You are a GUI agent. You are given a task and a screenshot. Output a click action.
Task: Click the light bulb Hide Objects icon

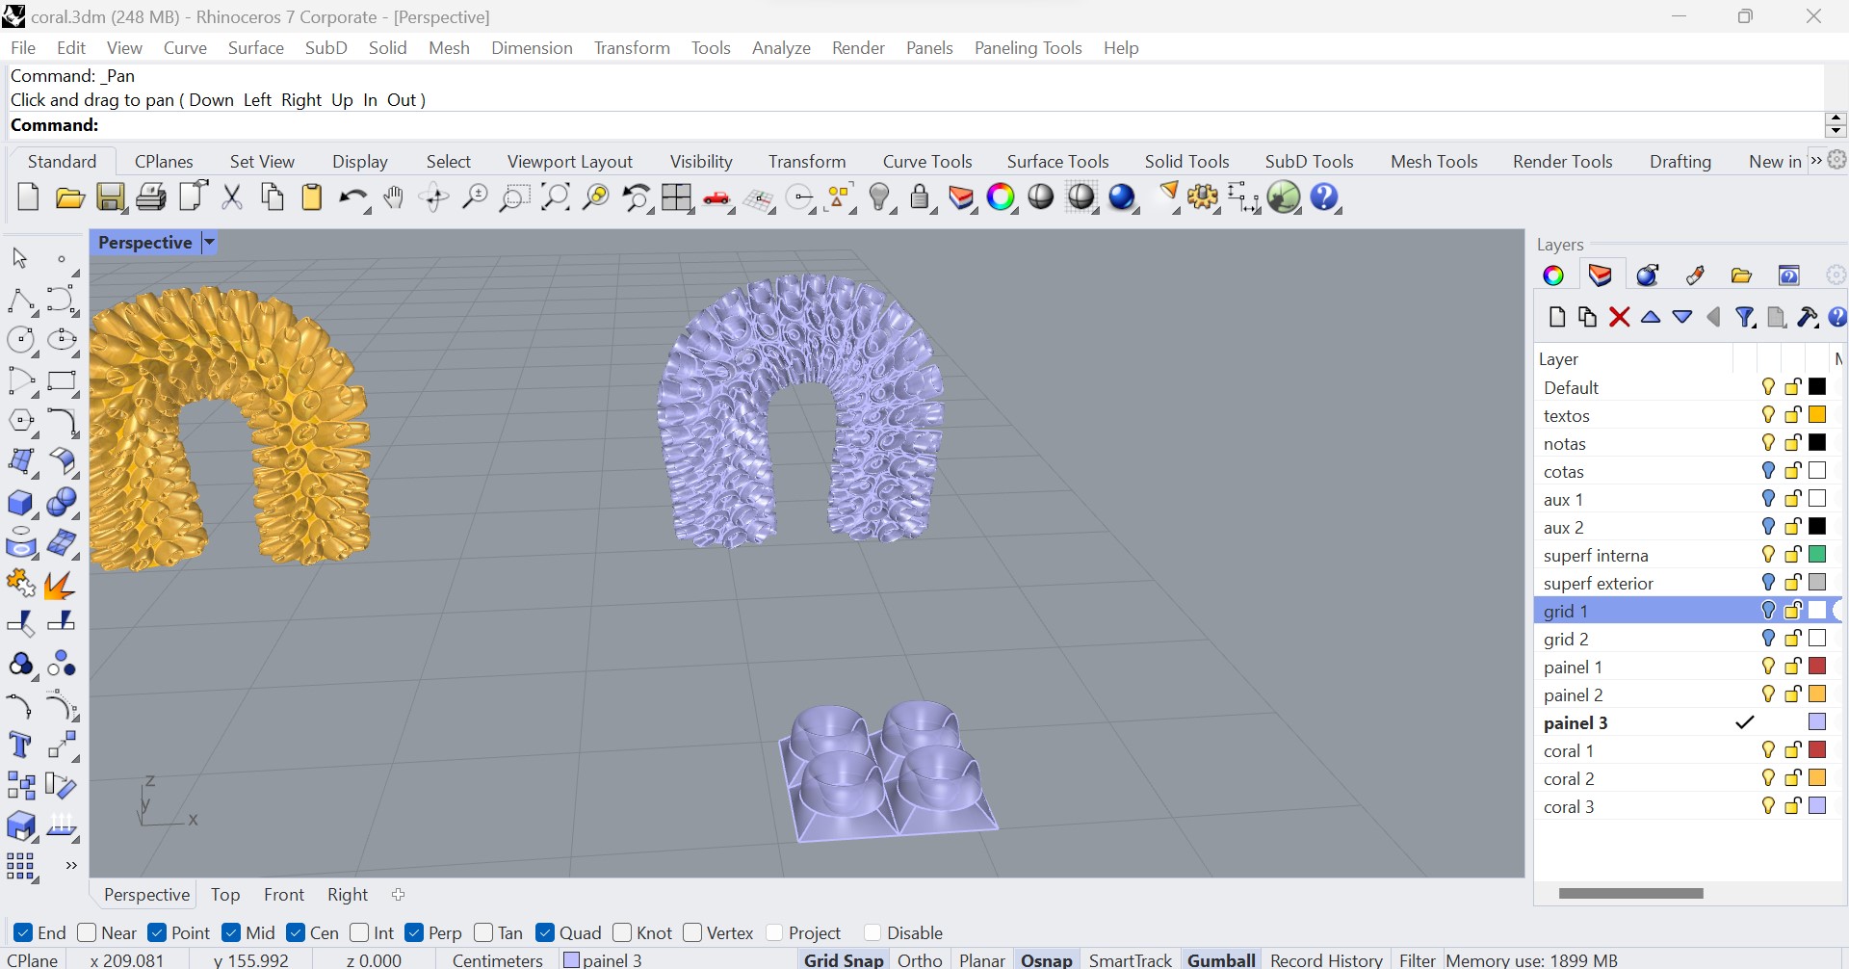879,197
